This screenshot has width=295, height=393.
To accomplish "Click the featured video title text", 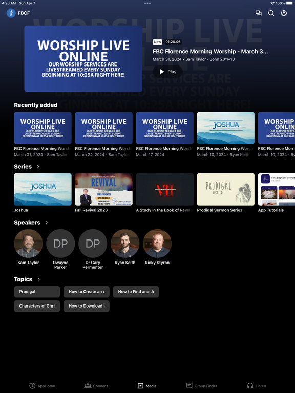I will pyautogui.click(x=210, y=51).
